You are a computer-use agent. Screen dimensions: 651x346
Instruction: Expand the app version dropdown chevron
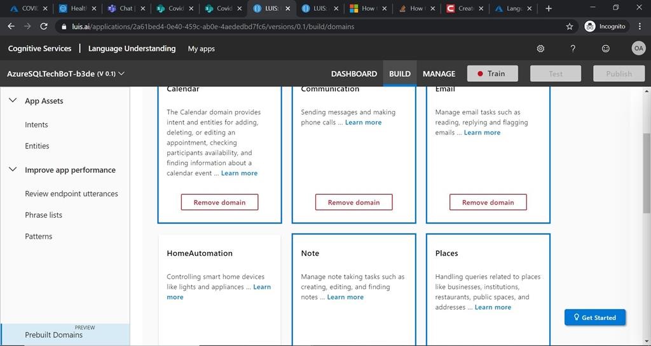pyautogui.click(x=121, y=74)
